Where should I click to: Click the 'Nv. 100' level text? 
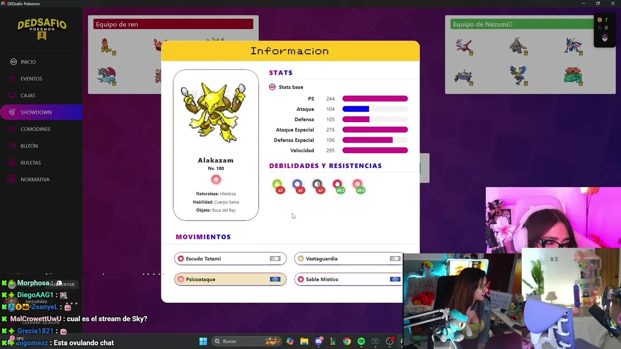point(216,169)
